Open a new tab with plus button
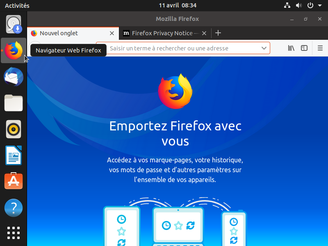This screenshot has height=246, width=328. coord(218,33)
